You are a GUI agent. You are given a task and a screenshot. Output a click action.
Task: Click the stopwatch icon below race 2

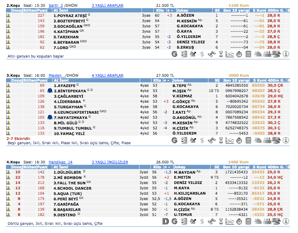coord(239,54)
